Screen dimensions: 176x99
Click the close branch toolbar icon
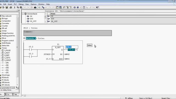[90, 7]
